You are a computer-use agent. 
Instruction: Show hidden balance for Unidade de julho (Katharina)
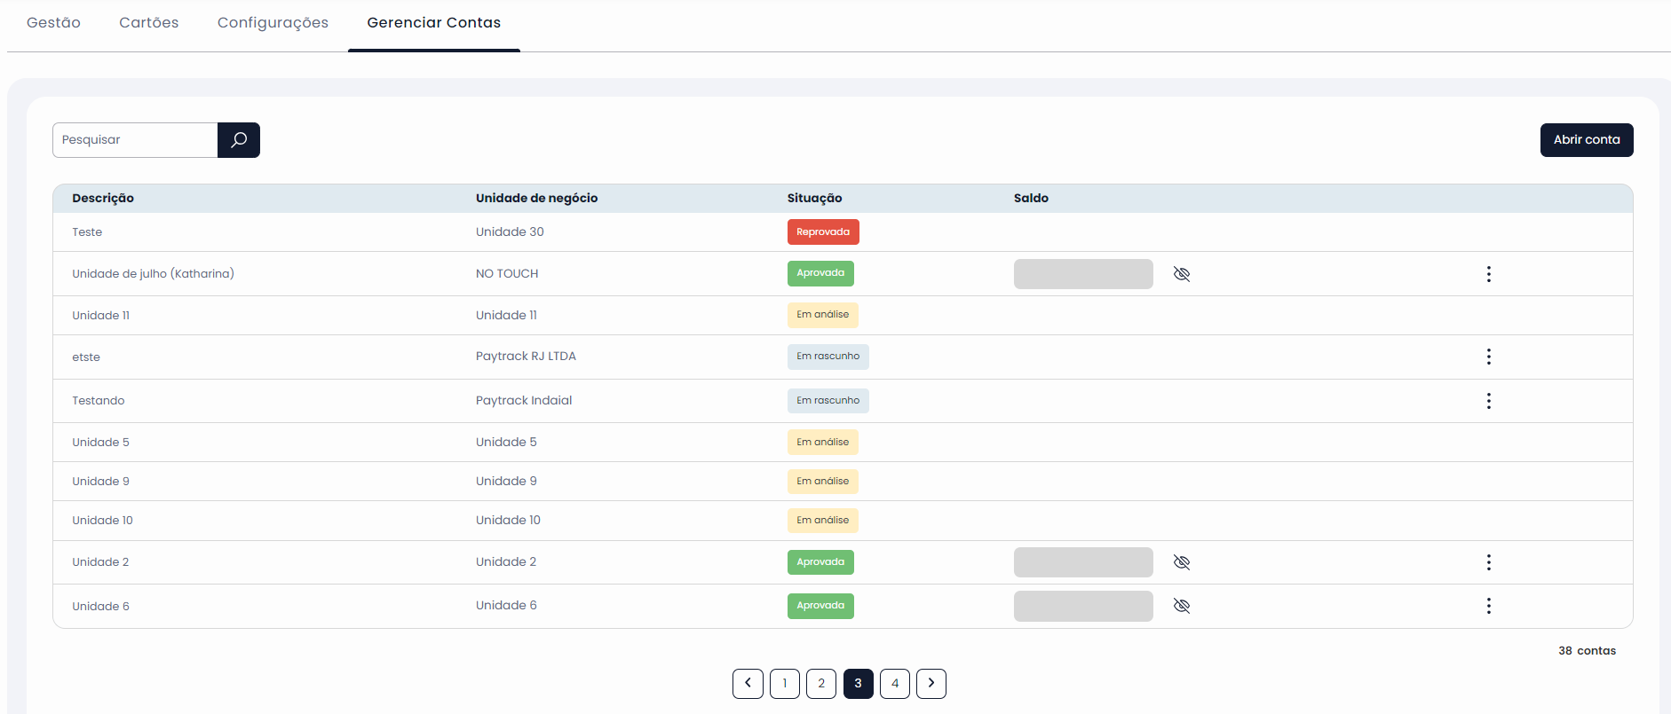(x=1182, y=274)
